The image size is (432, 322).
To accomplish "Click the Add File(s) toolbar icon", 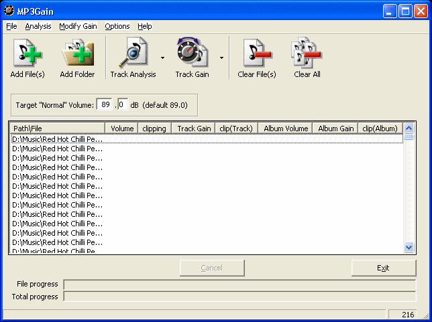I will [28, 53].
